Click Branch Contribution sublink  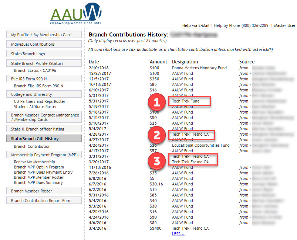tap(32, 146)
